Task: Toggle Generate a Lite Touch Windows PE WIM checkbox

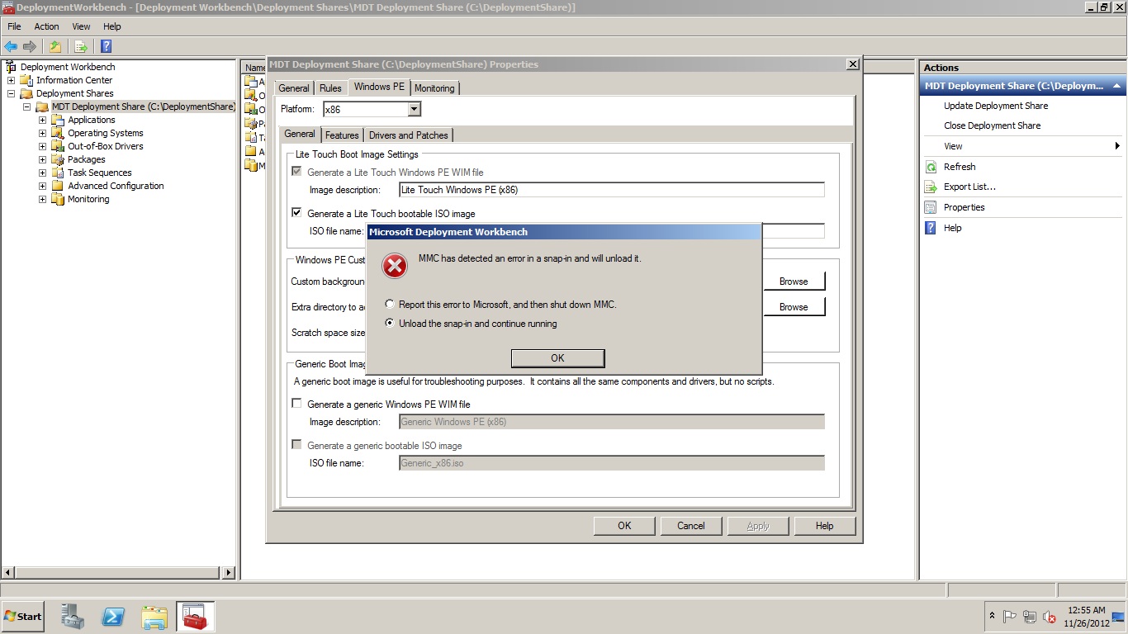Action: click(x=297, y=172)
